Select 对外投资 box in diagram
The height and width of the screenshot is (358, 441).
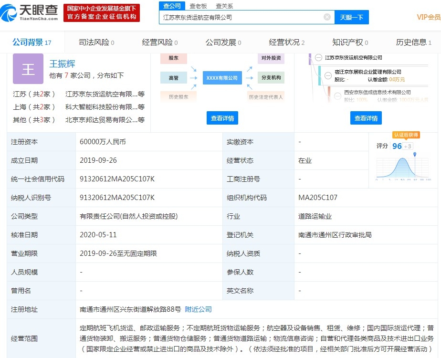pos(271,58)
